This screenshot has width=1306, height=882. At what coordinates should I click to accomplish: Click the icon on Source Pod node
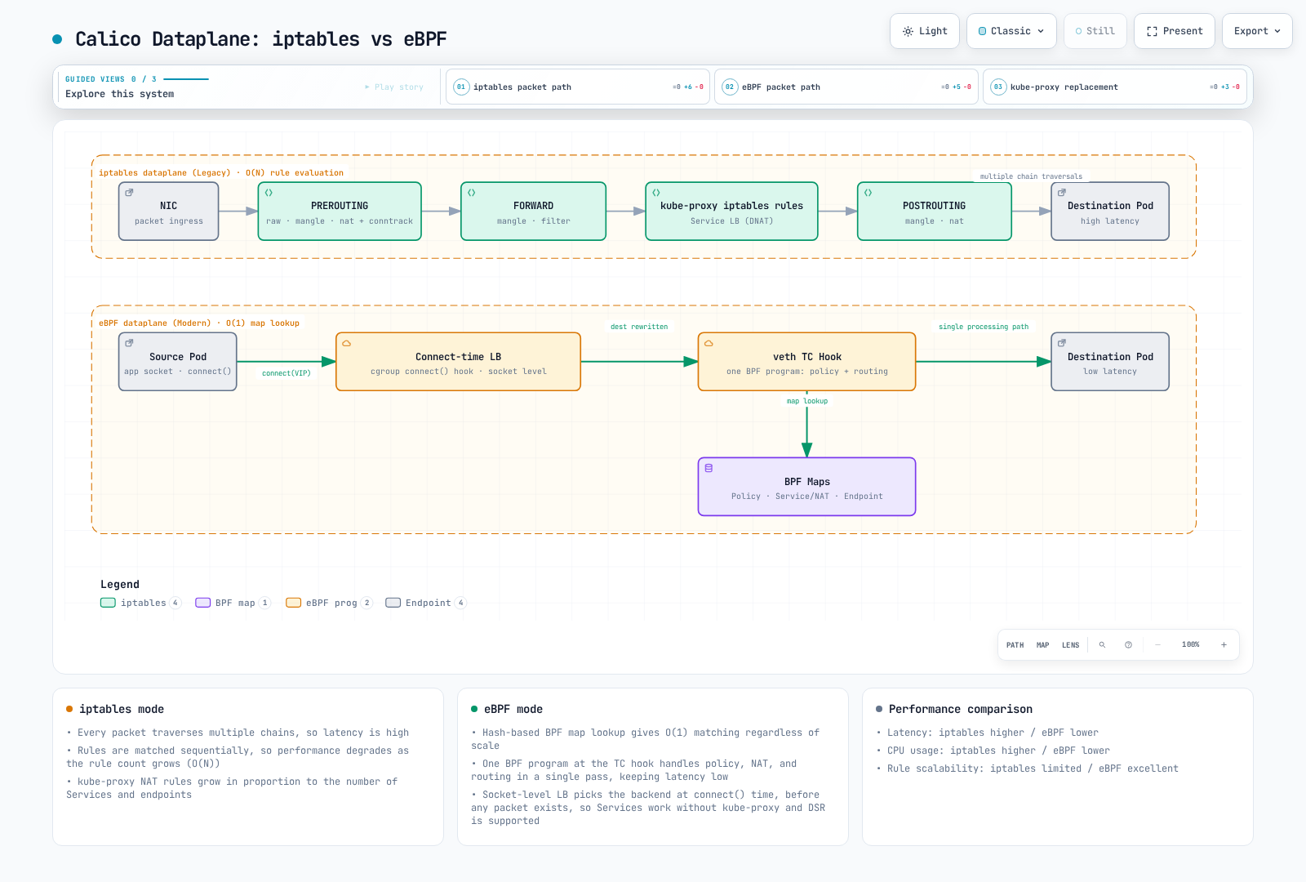pos(129,343)
